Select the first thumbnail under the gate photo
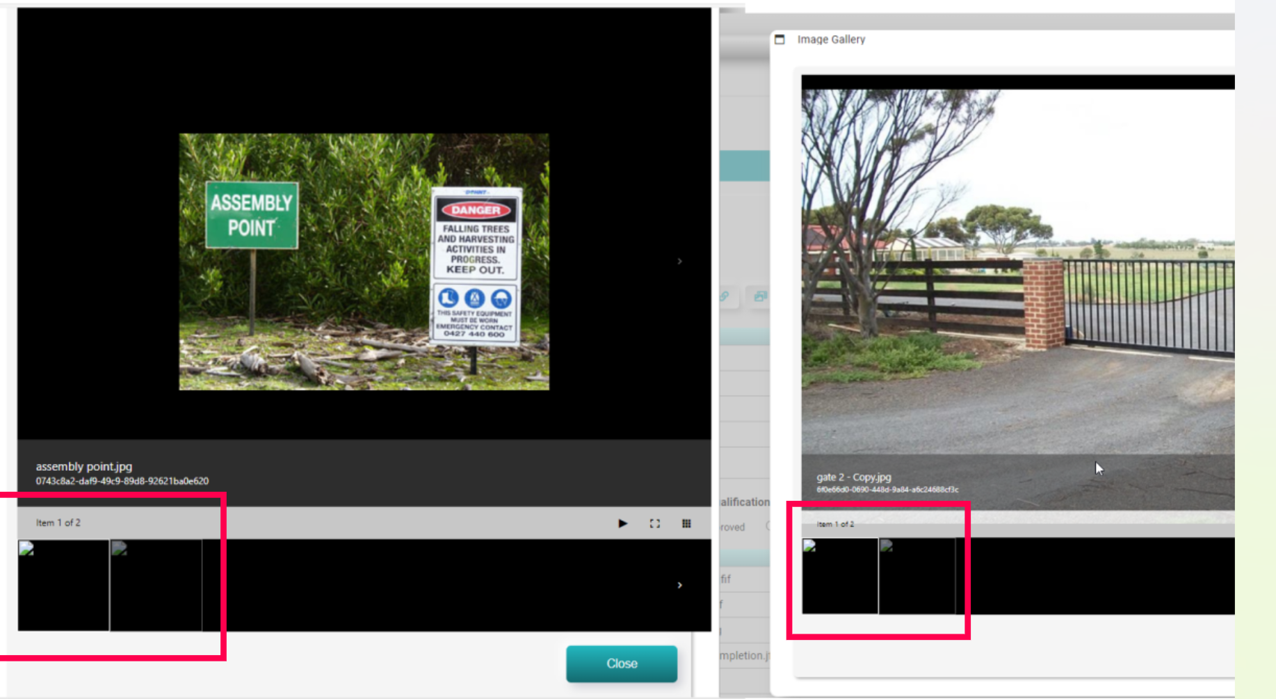Viewport: 1276px width, 699px height. (840, 576)
